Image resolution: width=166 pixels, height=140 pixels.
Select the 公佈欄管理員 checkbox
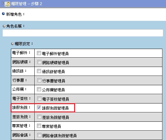(x=39, y=89)
